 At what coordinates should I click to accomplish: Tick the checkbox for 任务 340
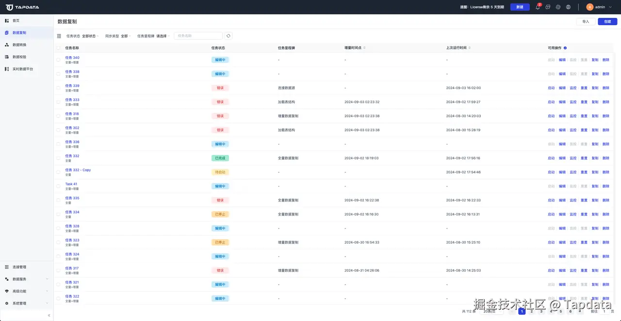point(59,60)
